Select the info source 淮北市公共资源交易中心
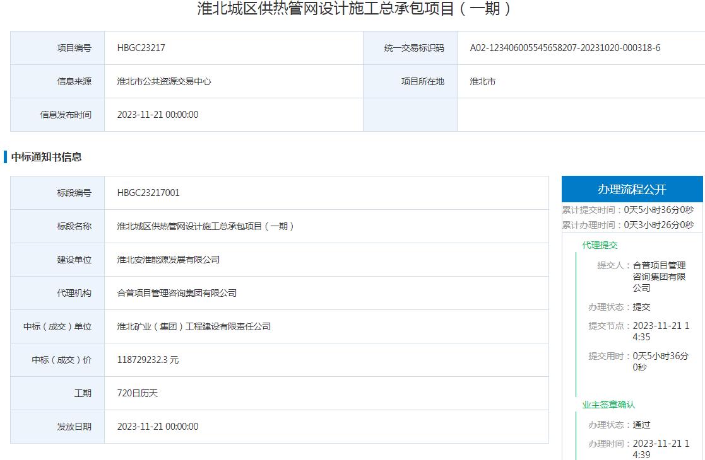The height and width of the screenshot is (460, 705). (x=164, y=81)
